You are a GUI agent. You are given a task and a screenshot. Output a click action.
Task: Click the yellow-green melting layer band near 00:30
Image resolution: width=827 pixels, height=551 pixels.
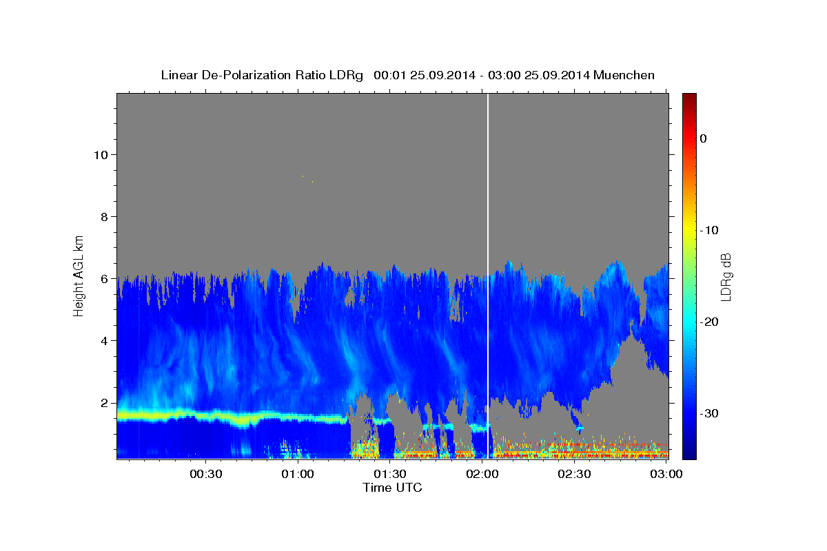[205, 415]
